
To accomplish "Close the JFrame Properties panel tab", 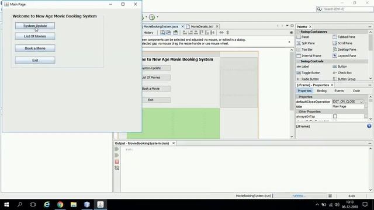I will (332, 85).
